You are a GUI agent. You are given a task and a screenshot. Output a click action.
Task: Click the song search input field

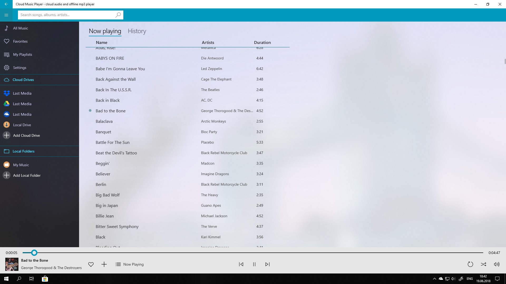click(x=66, y=15)
